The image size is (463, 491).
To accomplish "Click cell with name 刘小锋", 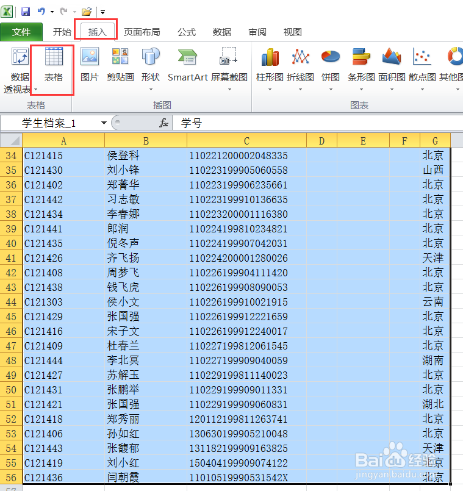I will click(146, 170).
